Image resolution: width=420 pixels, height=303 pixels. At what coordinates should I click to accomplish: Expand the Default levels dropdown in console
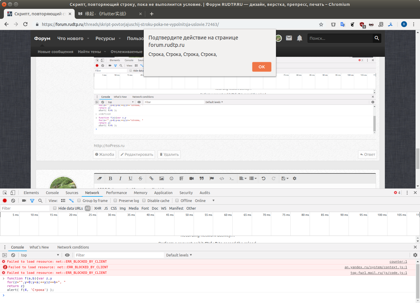point(179,255)
